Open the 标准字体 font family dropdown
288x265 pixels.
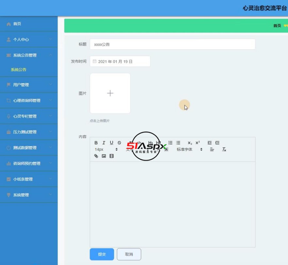click(189, 149)
